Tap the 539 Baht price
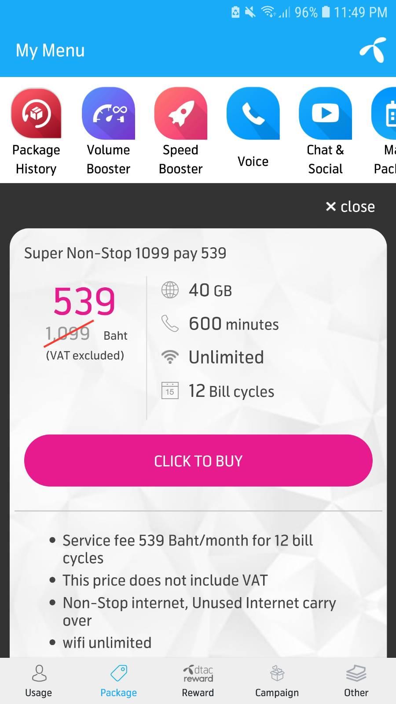The height and width of the screenshot is (704, 396). point(84,302)
